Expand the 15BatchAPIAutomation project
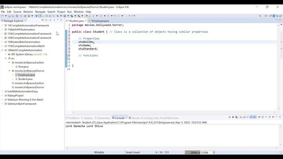Image resolution: width=283 pixels, height=159 pixels. point(2,30)
